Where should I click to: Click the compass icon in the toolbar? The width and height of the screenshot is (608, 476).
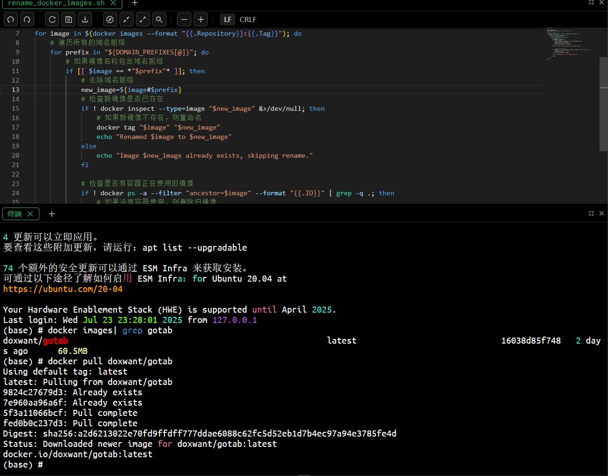click(110, 20)
